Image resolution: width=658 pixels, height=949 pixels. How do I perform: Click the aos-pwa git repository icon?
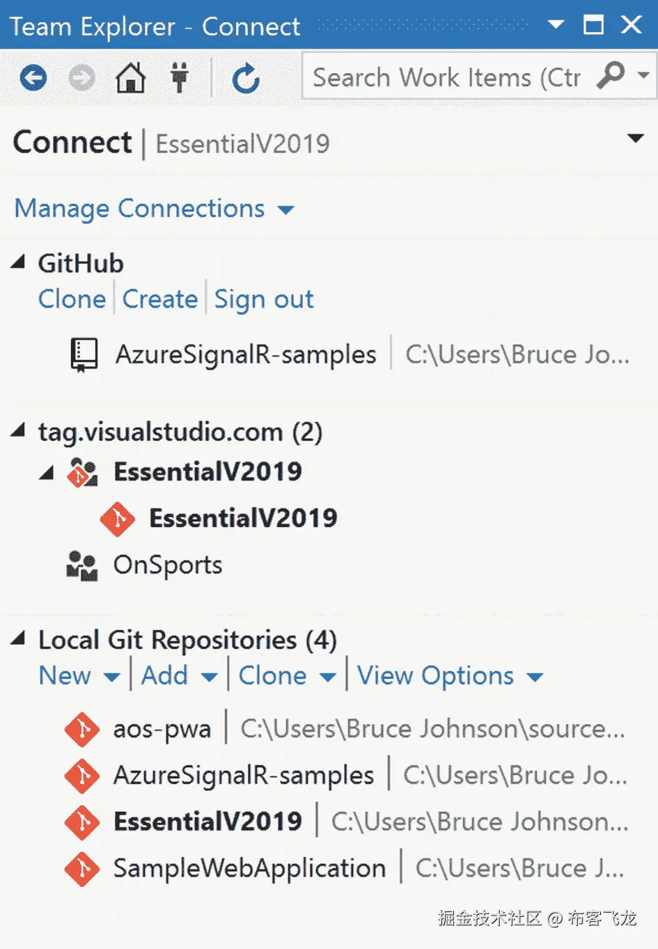click(x=82, y=729)
